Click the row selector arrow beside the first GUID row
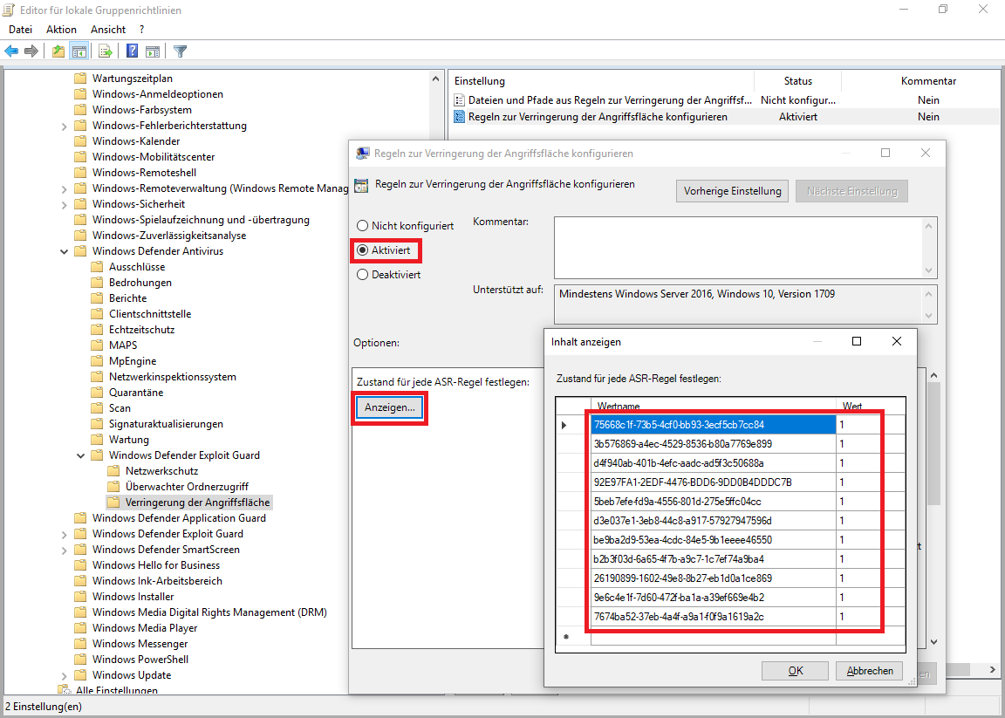Viewport: 1005px width, 718px height. click(x=564, y=424)
